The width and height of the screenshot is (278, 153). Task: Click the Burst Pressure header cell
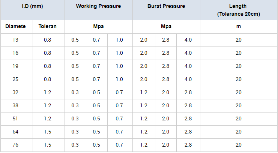click(x=166, y=6)
